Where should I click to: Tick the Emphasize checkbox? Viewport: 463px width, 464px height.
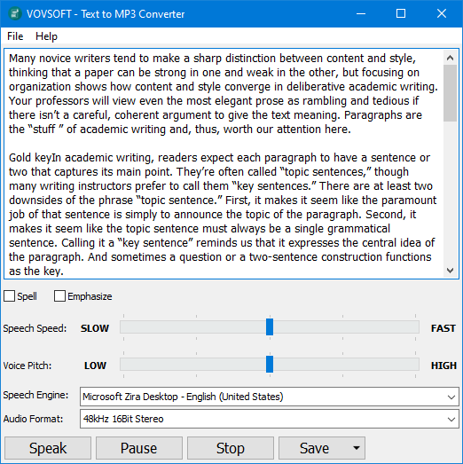tap(59, 296)
